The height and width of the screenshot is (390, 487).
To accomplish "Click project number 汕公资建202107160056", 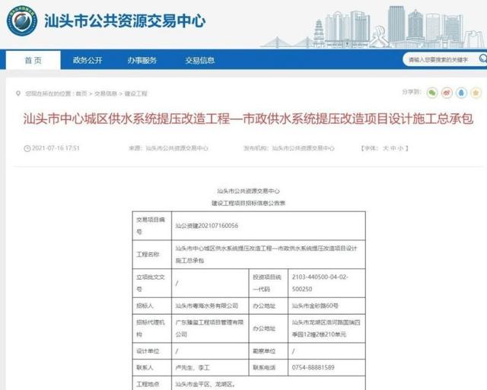I will click(x=207, y=226).
